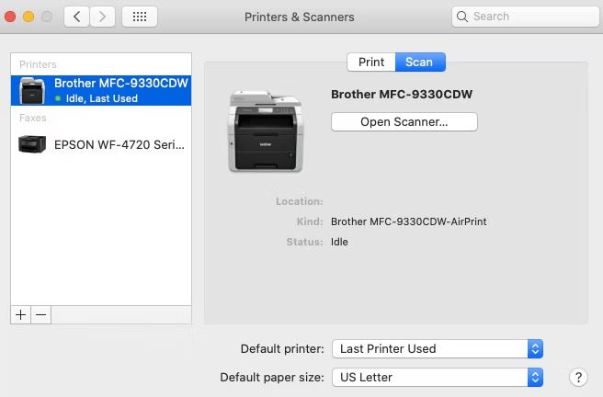Click the bold Brother MFC-9330CDW heading

pyautogui.click(x=402, y=94)
